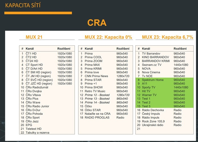
Task: Select the Tabulky a rezerva row
Action: [37, 133]
